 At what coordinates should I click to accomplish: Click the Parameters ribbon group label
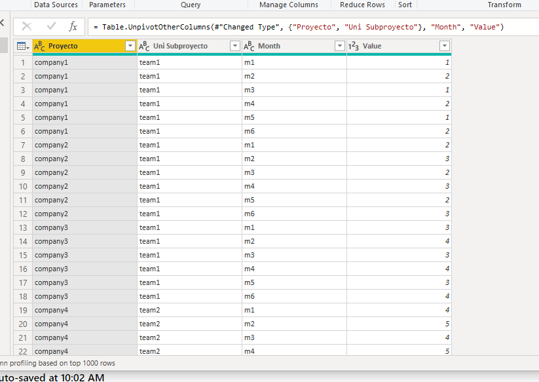coord(107,5)
